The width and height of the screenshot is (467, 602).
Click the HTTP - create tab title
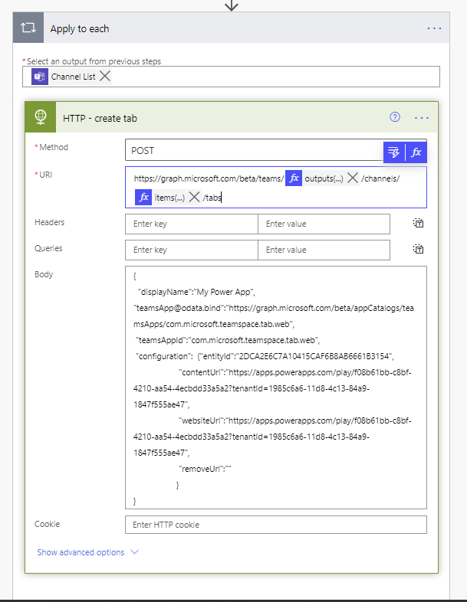(x=100, y=118)
